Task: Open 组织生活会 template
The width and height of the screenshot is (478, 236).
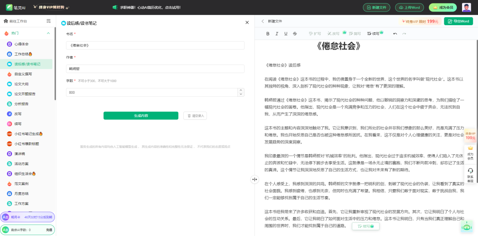Action: pyautogui.click(x=26, y=174)
